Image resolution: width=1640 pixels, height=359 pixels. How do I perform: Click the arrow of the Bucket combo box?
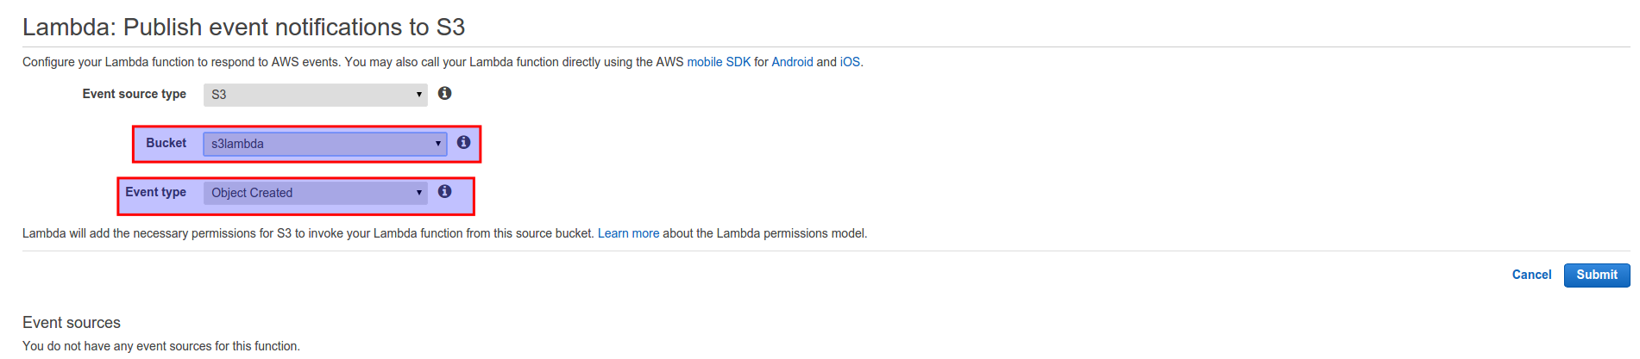(x=437, y=144)
